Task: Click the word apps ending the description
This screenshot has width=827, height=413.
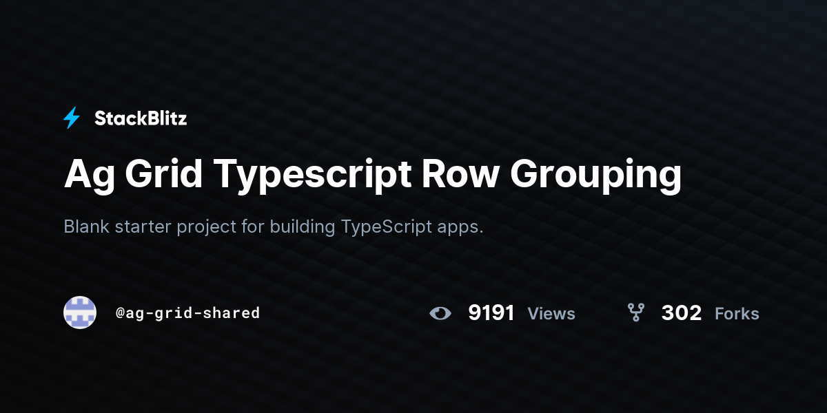Action: [459, 227]
